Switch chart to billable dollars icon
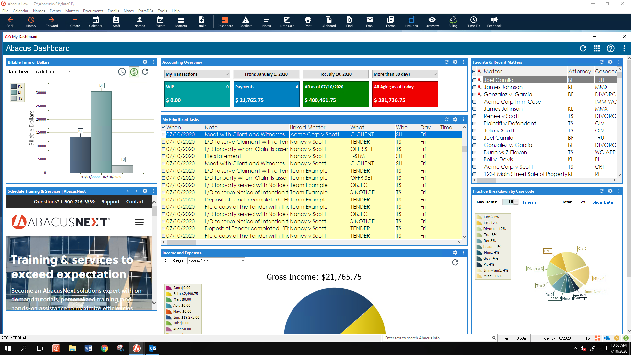The height and width of the screenshot is (355, 631). (x=134, y=72)
